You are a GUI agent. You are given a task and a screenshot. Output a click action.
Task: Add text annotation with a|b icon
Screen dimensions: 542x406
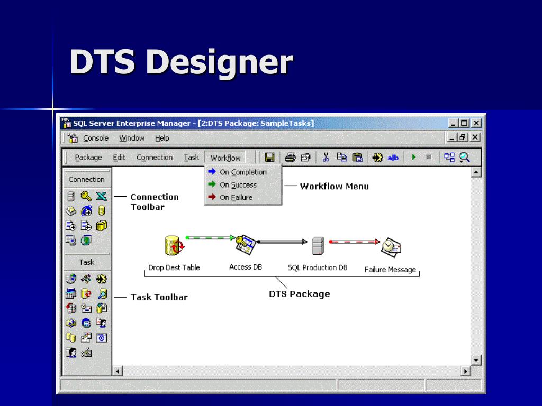(393, 158)
